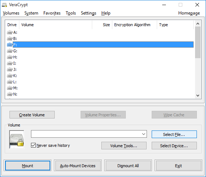Select the H: drive letter text
The image size is (206, 177).
click(x=15, y=57)
